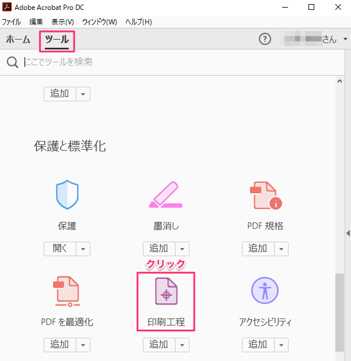351x361 pixels.
Task: Switch to the ツール tab
Action: 57,40
